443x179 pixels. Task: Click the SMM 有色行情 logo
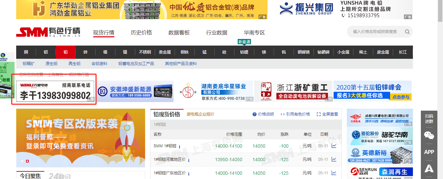click(x=48, y=32)
